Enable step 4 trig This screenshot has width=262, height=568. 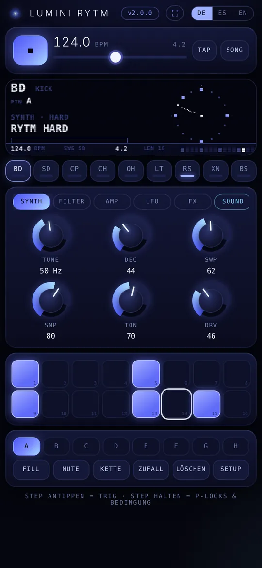pyautogui.click(x=116, y=374)
